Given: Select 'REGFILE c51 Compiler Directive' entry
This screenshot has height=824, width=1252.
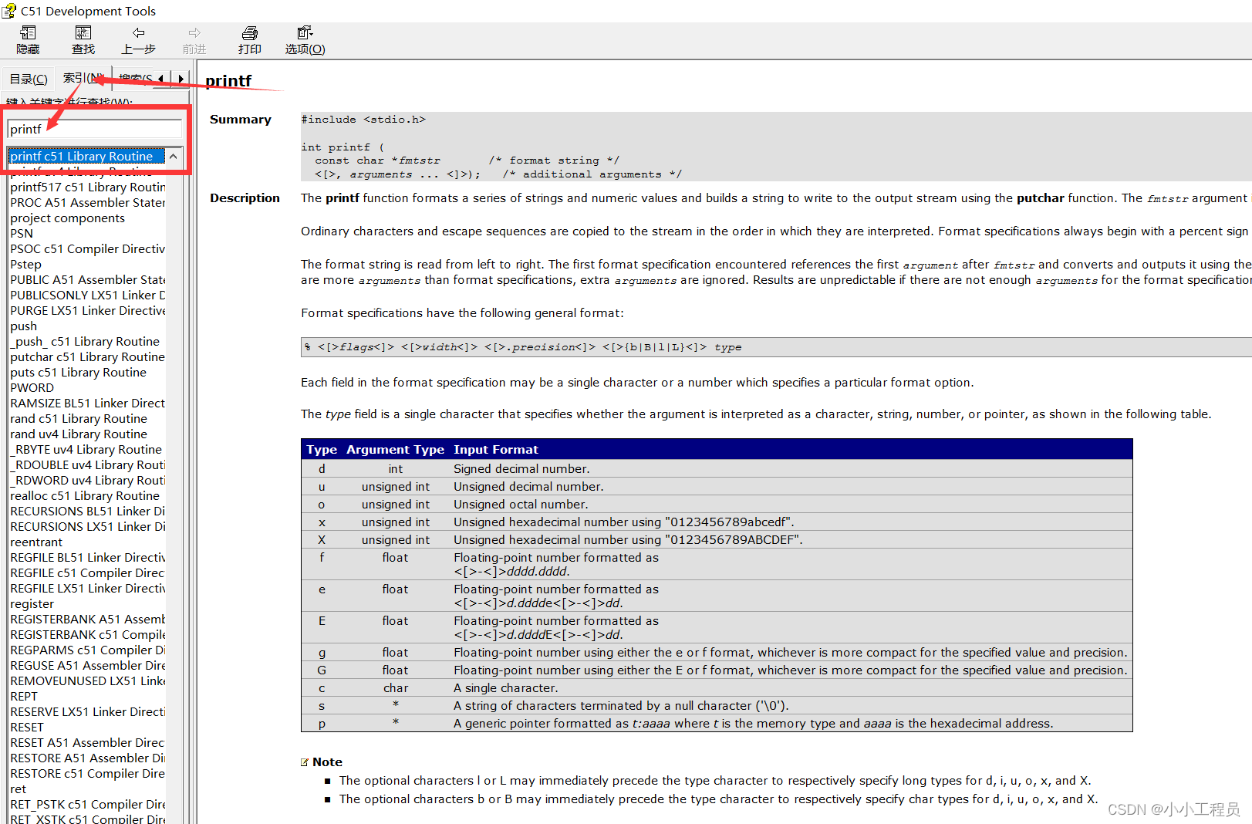Looking at the screenshot, I should [87, 572].
